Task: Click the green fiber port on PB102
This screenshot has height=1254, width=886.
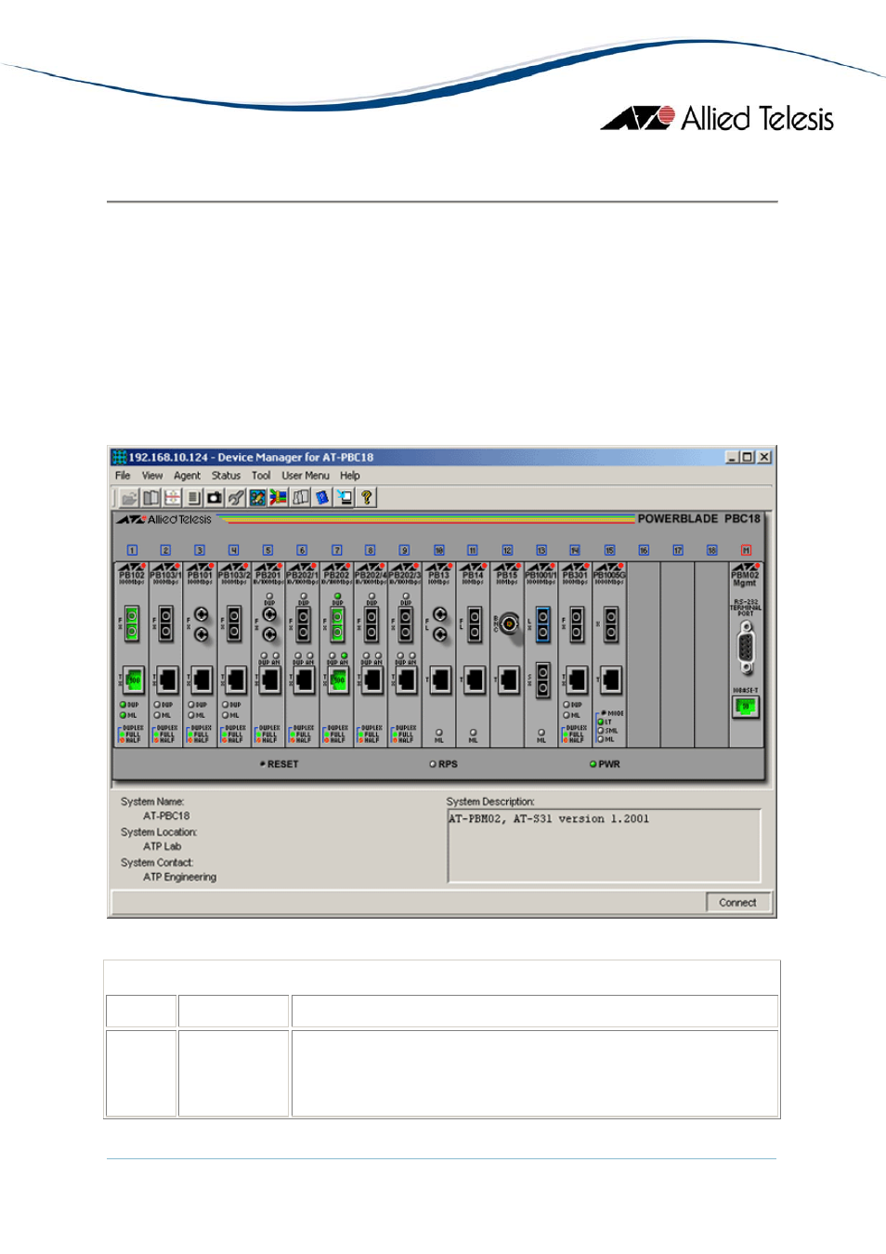Action: [132, 623]
